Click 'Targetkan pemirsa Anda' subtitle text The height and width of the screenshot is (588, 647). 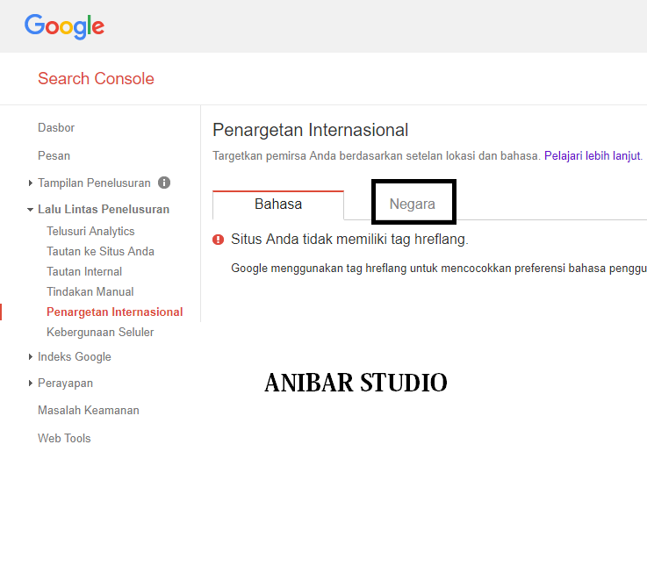pyautogui.click(x=377, y=156)
